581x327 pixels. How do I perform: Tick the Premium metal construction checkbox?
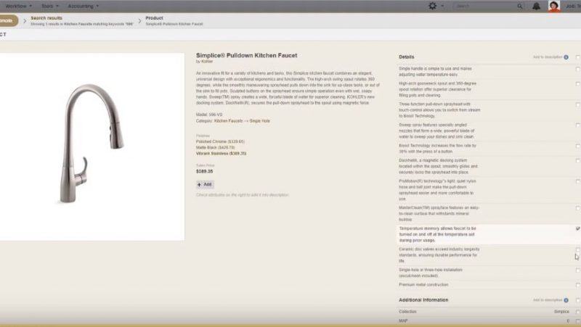(578, 285)
